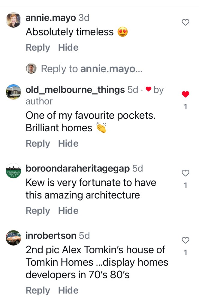Reply to old_melbourne_things comment
The image size is (199, 307).
(38, 144)
